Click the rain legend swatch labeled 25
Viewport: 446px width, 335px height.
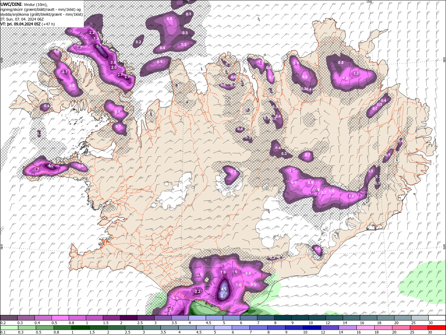(x=419, y=328)
